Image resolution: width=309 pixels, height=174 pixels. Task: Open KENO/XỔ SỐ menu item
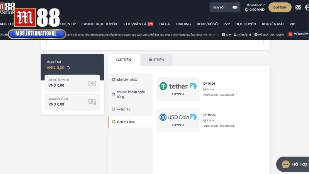coord(207,24)
